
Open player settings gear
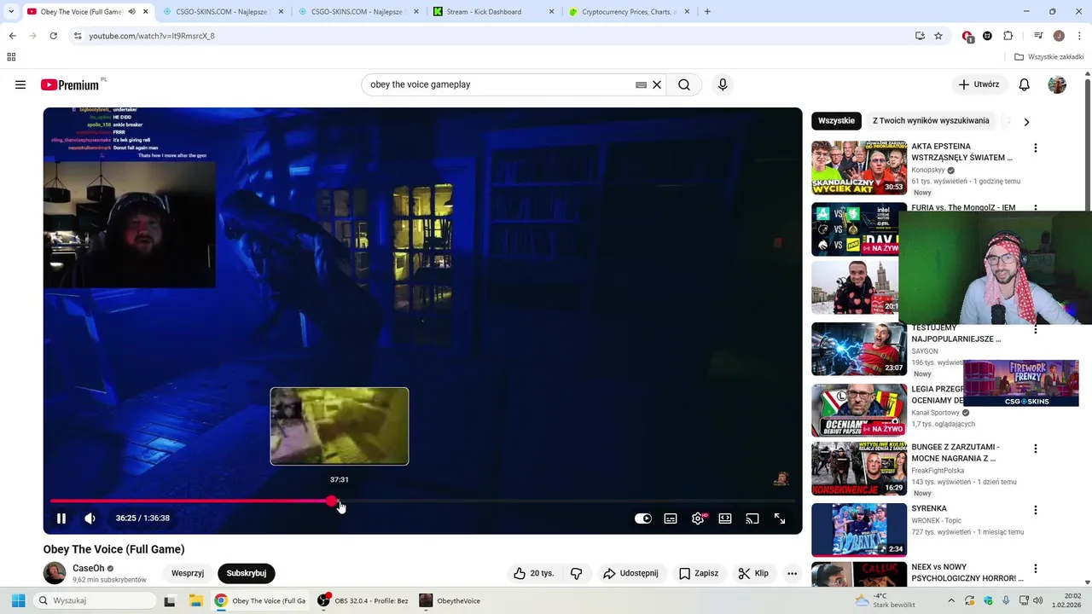point(698,518)
